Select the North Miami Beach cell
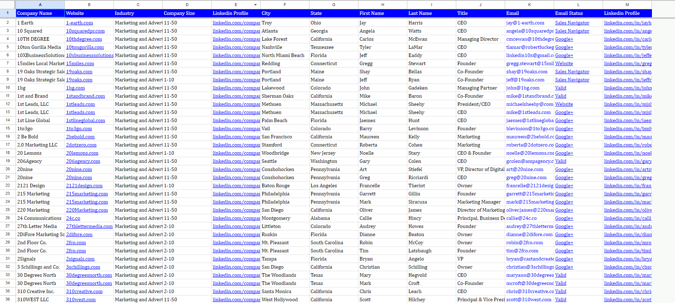Viewport: 675px width, 303px height. click(285, 55)
